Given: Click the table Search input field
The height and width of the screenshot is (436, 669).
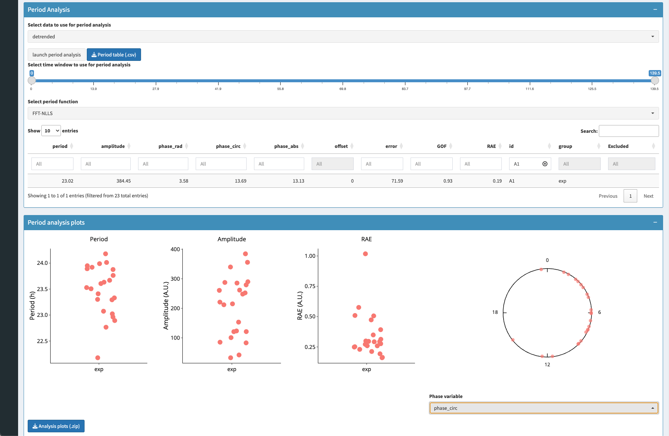Looking at the screenshot, I should pyautogui.click(x=629, y=131).
